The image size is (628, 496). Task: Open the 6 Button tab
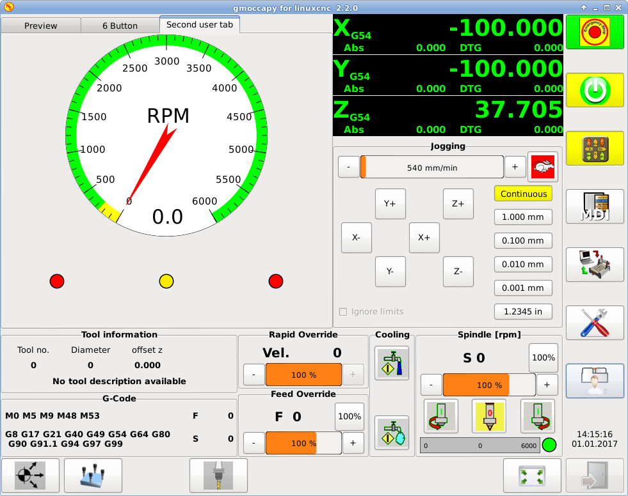tap(120, 26)
